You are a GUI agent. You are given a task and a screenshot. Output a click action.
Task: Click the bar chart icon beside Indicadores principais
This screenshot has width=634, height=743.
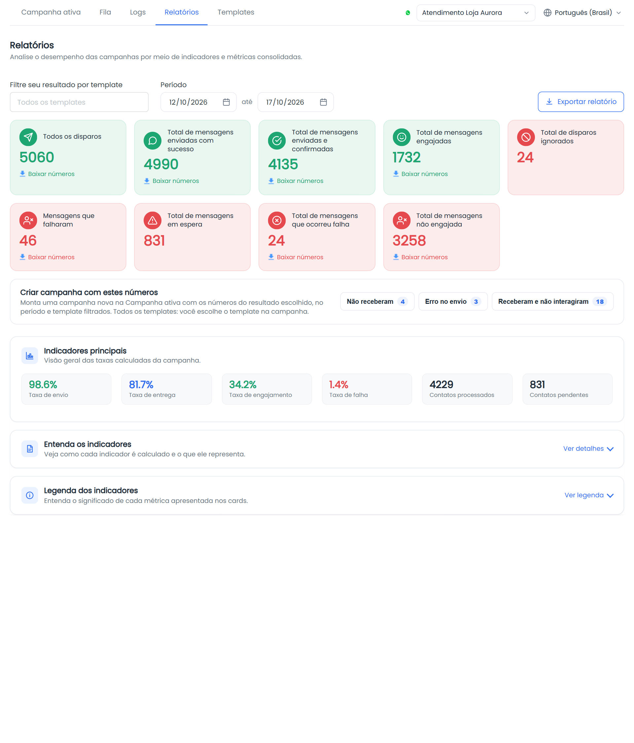click(x=30, y=356)
